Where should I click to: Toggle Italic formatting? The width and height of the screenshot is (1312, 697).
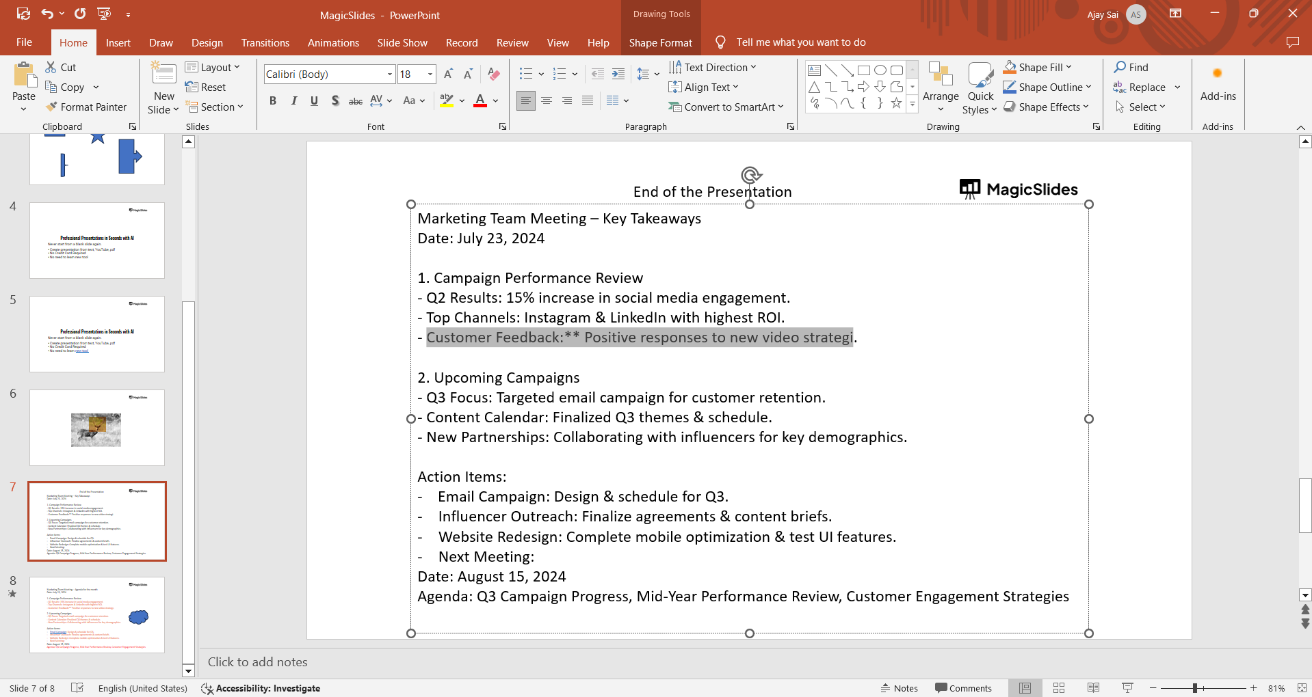coord(293,101)
